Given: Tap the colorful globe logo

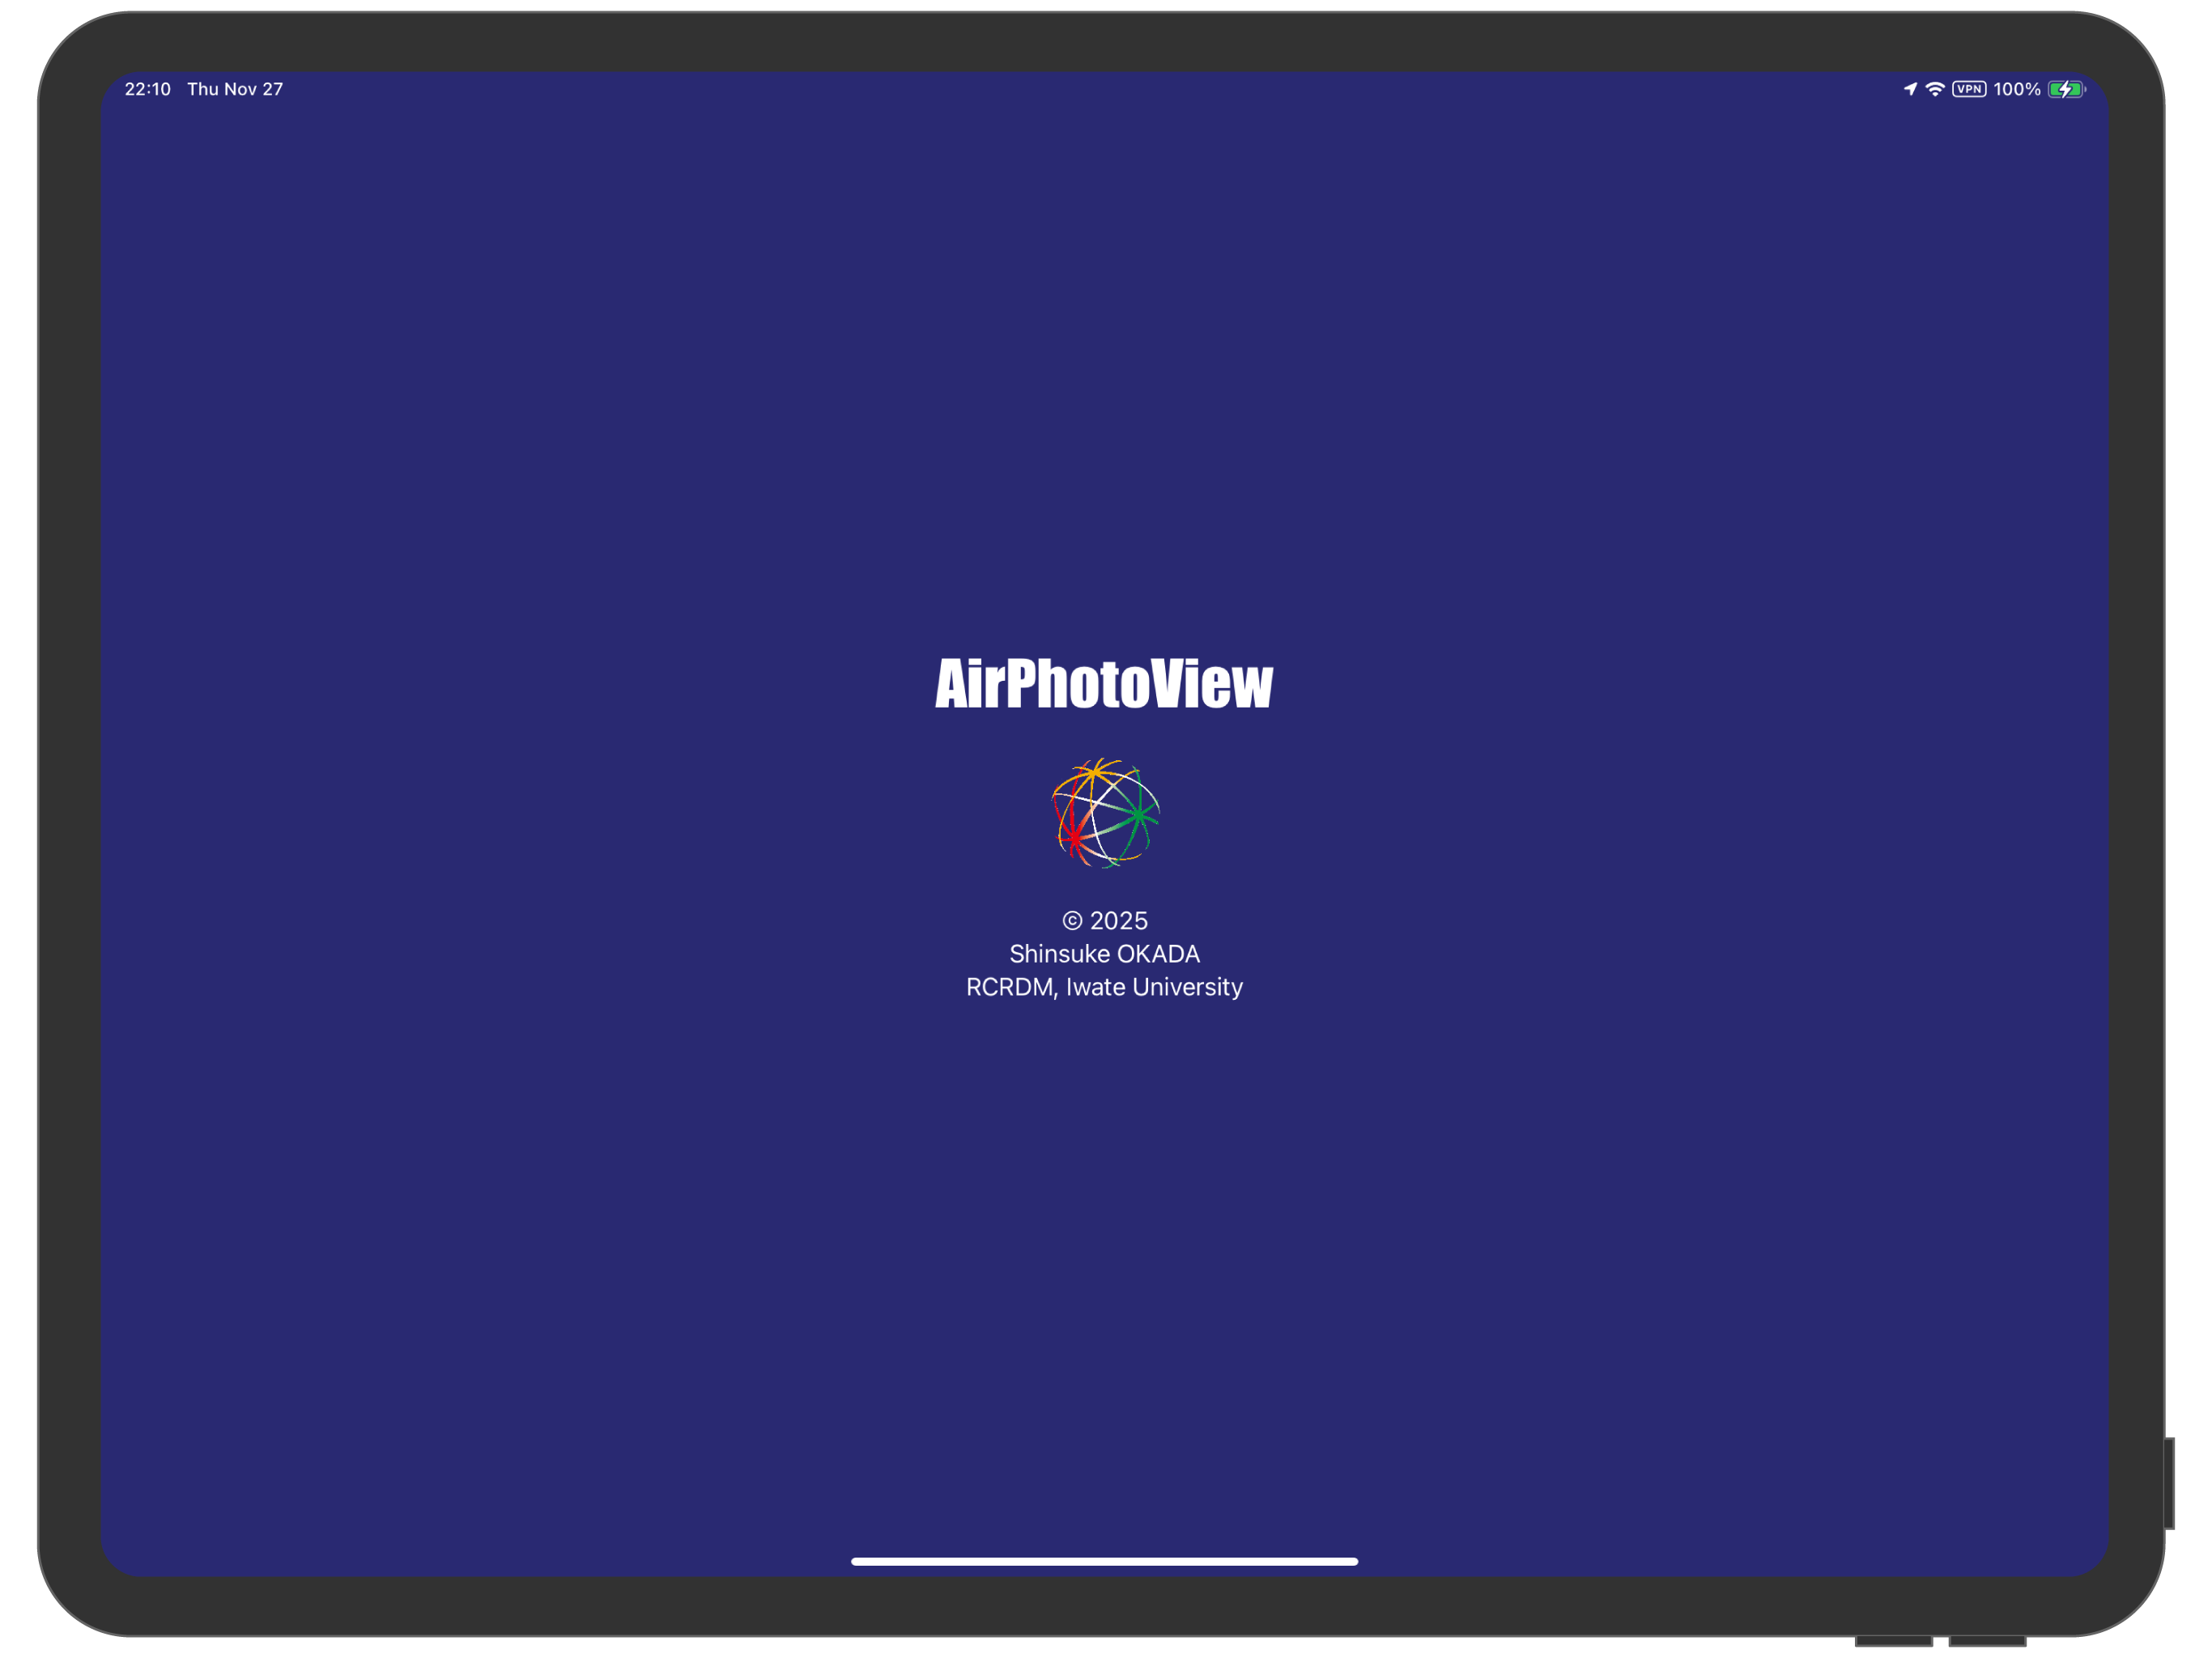Looking at the screenshot, I should click(x=1105, y=813).
